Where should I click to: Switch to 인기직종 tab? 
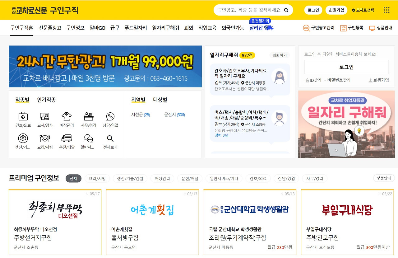click(x=46, y=100)
